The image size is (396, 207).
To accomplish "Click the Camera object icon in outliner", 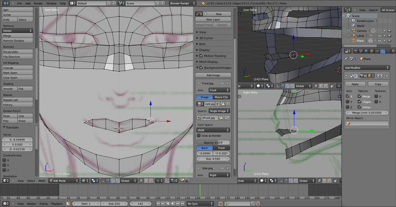I will pyautogui.click(x=353, y=30).
